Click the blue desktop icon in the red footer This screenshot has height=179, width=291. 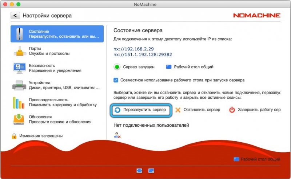pyautogui.click(x=236, y=159)
